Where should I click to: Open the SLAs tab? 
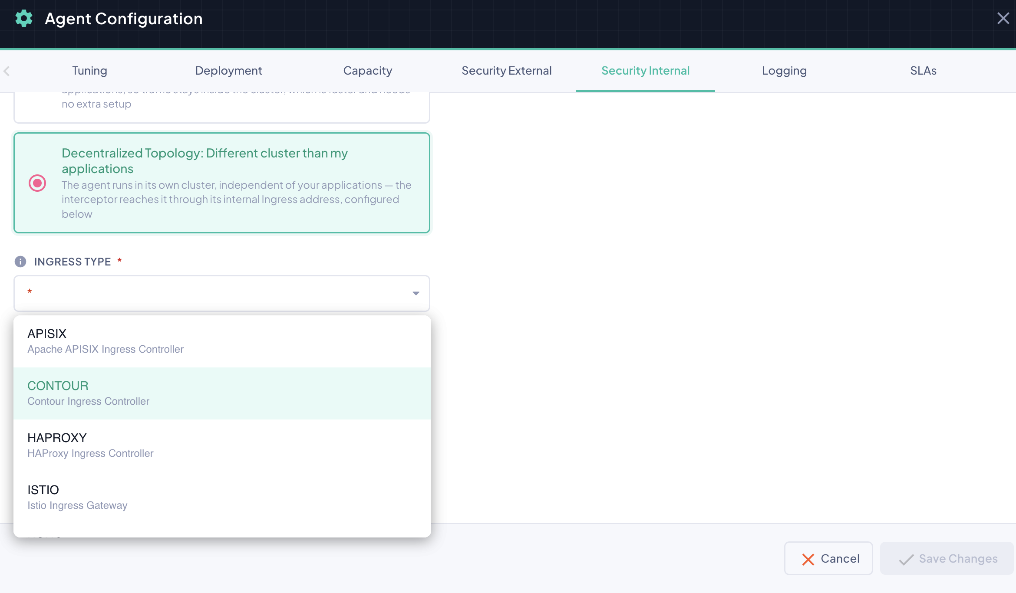point(924,71)
